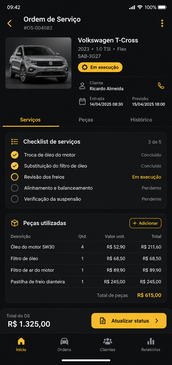Tap the Peças utilizadas box icon
172x365 pixels.
pyautogui.click(x=15, y=223)
